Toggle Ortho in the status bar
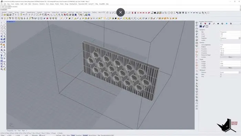This screenshot has width=241, height=136. point(64,135)
